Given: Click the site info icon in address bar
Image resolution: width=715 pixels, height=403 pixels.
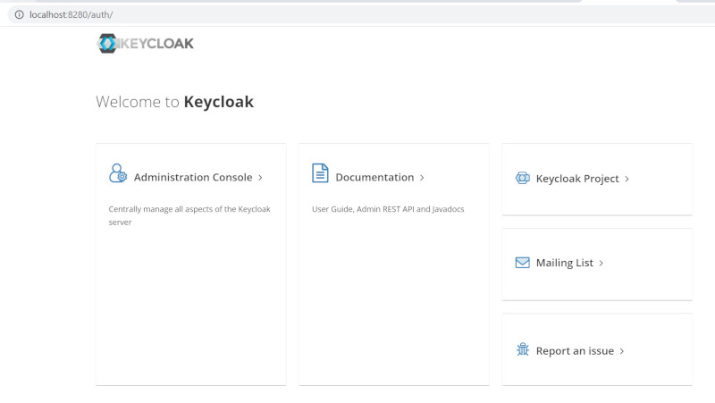Looking at the screenshot, I should pyautogui.click(x=19, y=14).
